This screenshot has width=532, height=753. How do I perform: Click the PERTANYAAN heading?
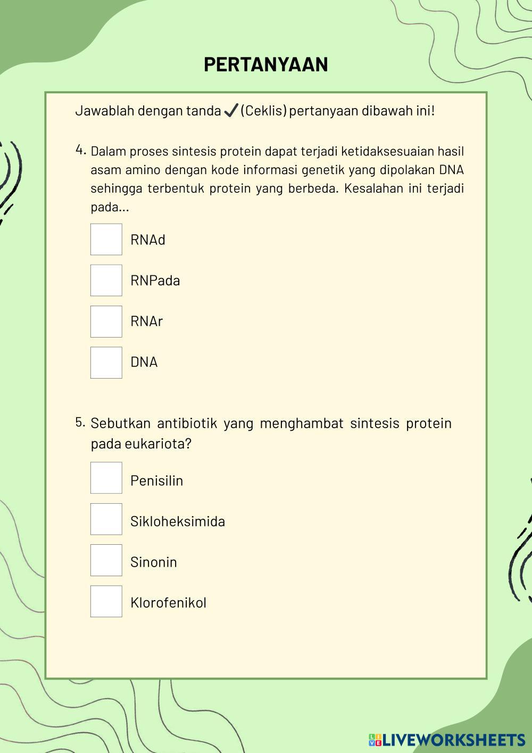265,64
